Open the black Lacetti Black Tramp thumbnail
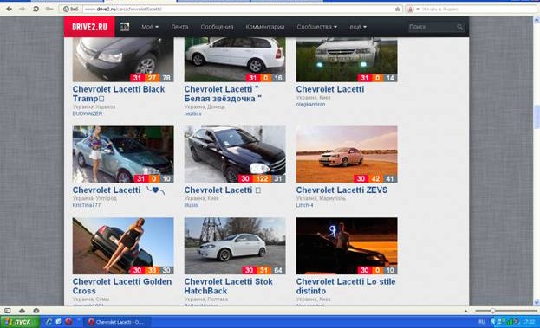This screenshot has width=540, height=328. tap(123, 60)
